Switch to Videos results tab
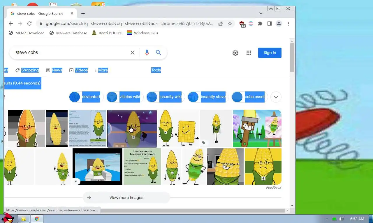The image size is (373, 223). click(x=79, y=70)
